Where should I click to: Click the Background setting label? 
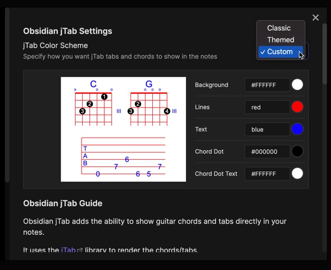(x=211, y=85)
